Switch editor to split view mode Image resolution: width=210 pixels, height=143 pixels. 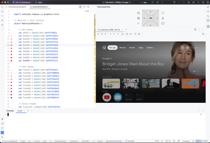(84, 7)
